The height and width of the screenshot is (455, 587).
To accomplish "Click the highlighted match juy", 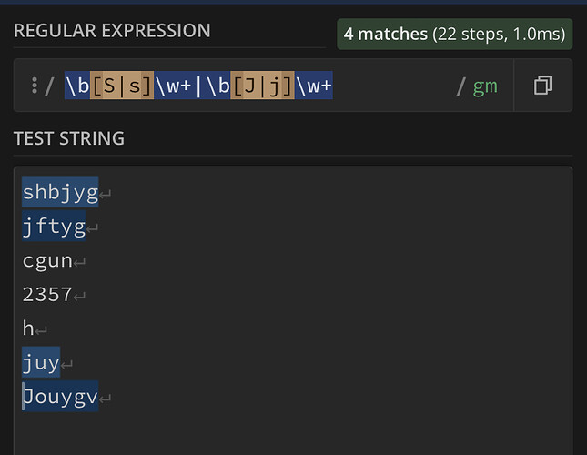I will tap(41, 363).
